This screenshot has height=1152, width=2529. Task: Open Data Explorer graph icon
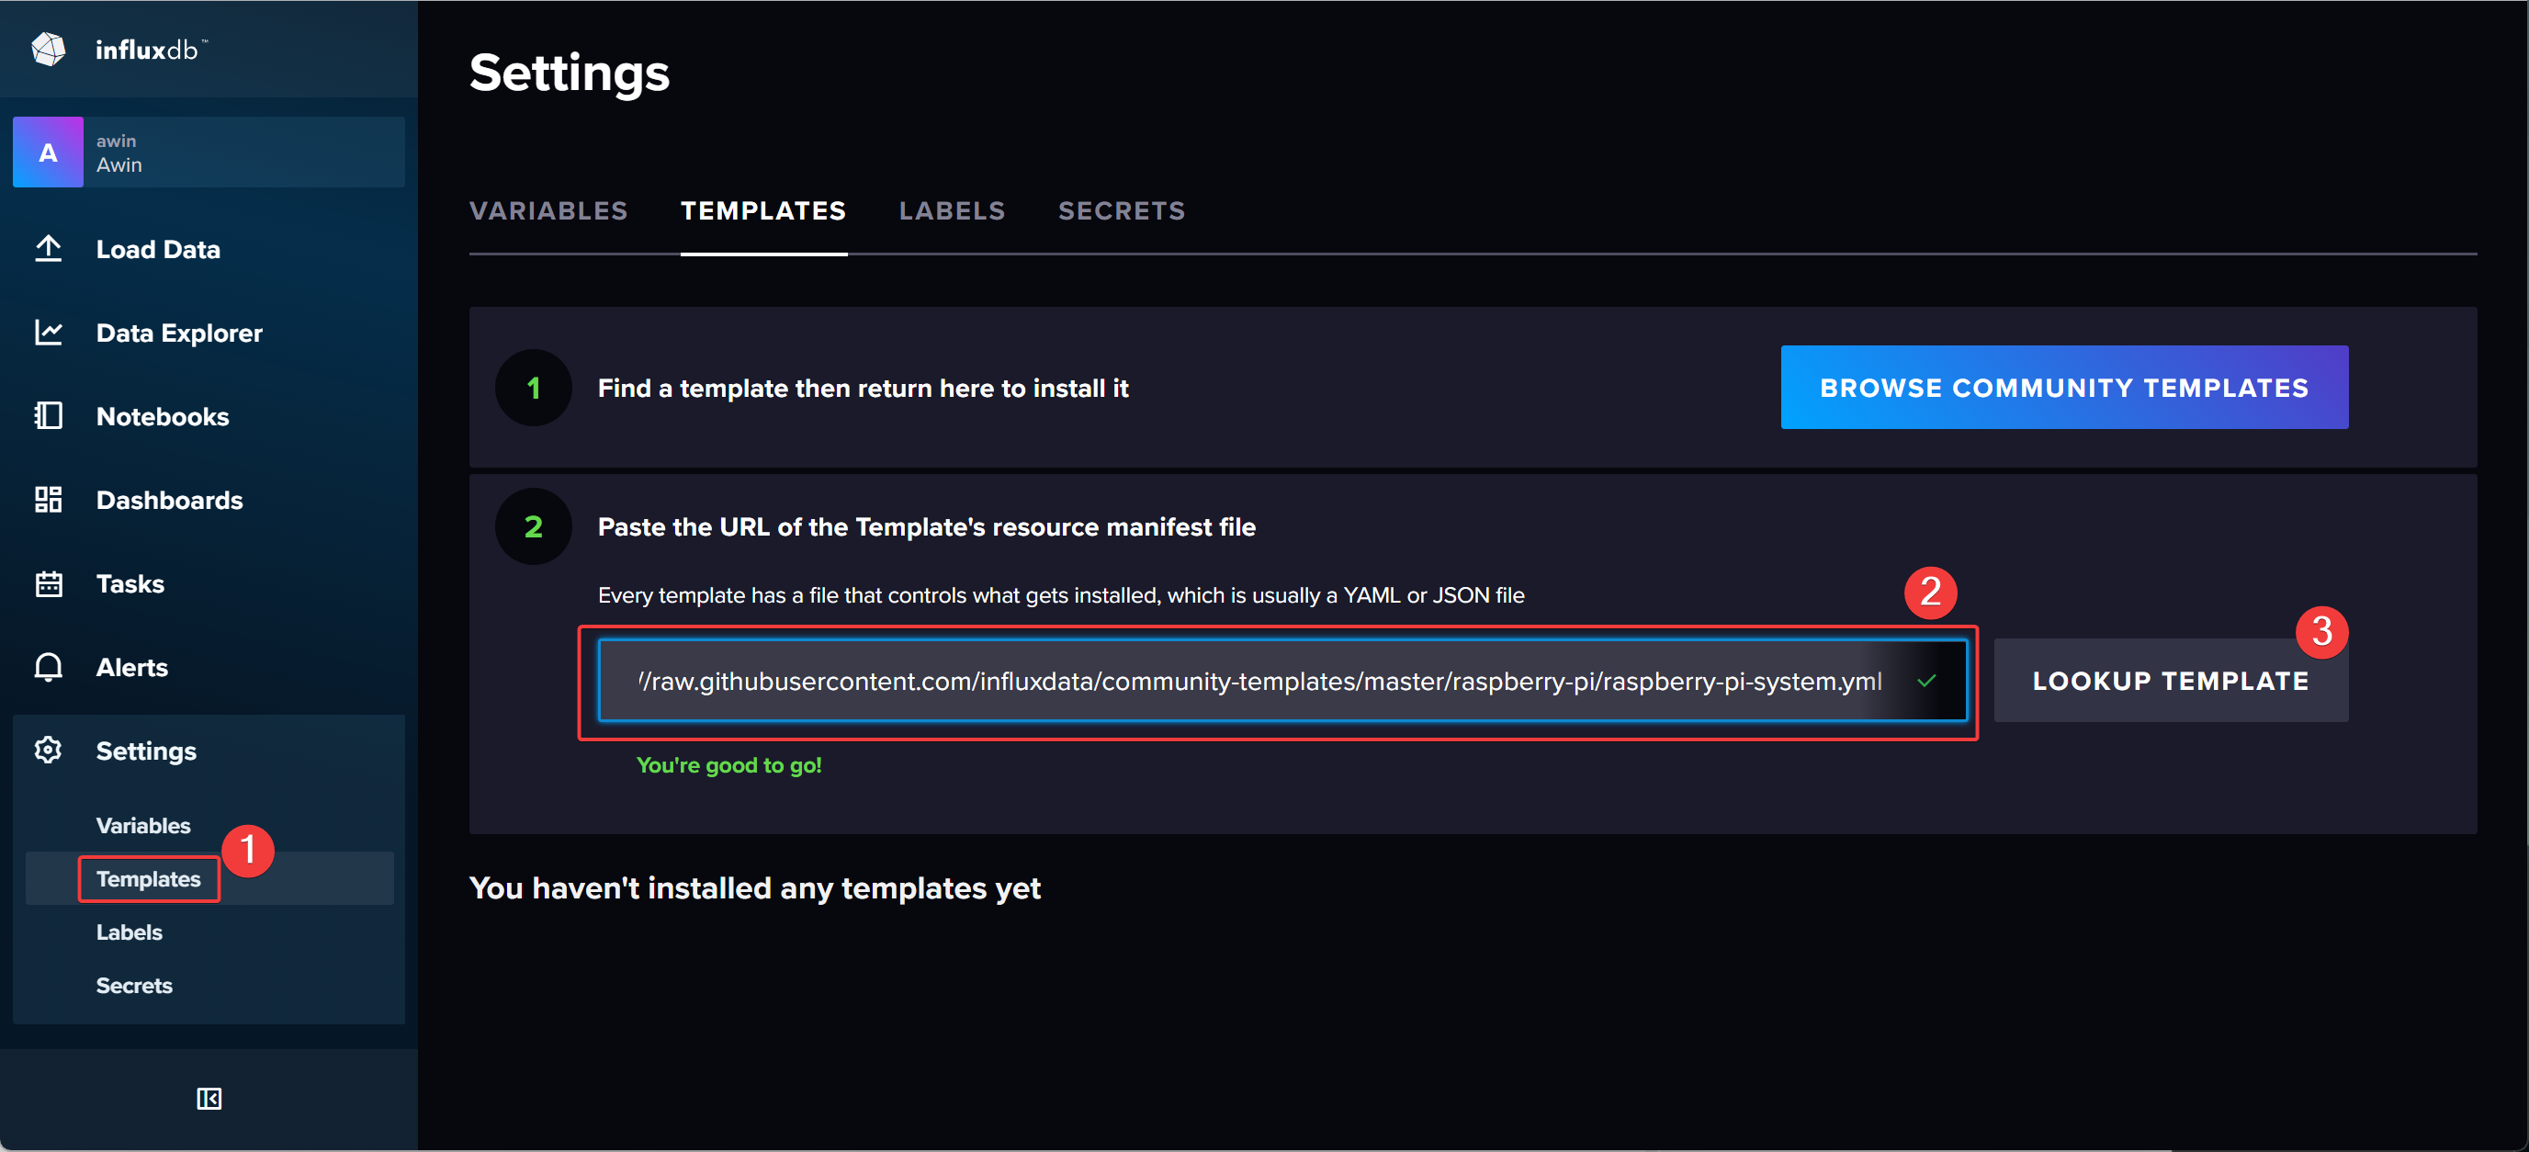pos(48,333)
